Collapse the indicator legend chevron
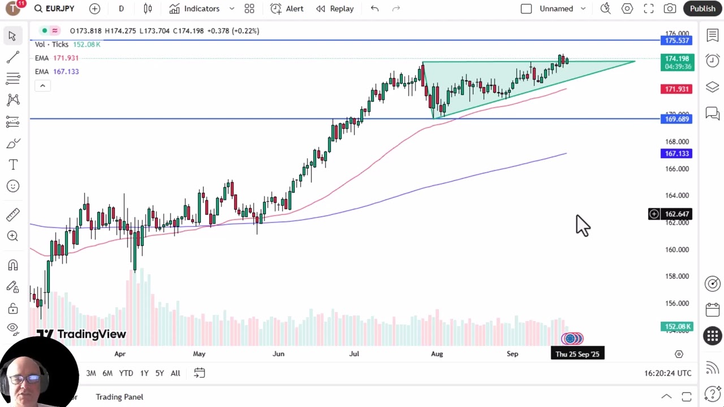724x407 pixels. click(42, 85)
